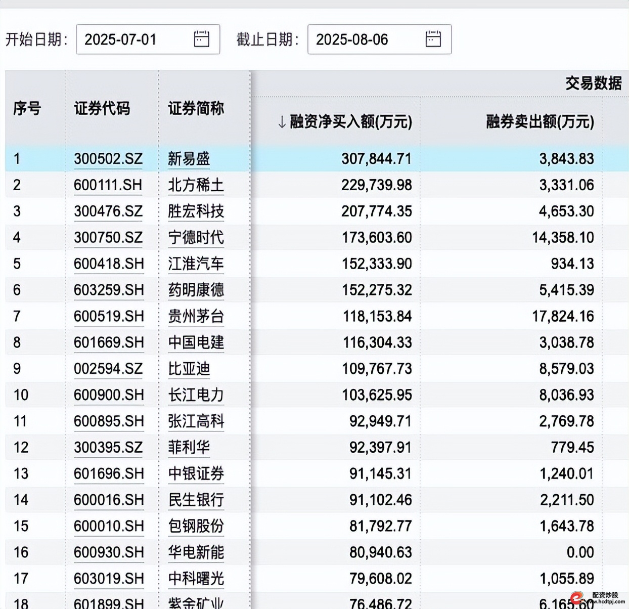
Task: Open the 宁德时代 stock name link
Action: tap(196, 238)
